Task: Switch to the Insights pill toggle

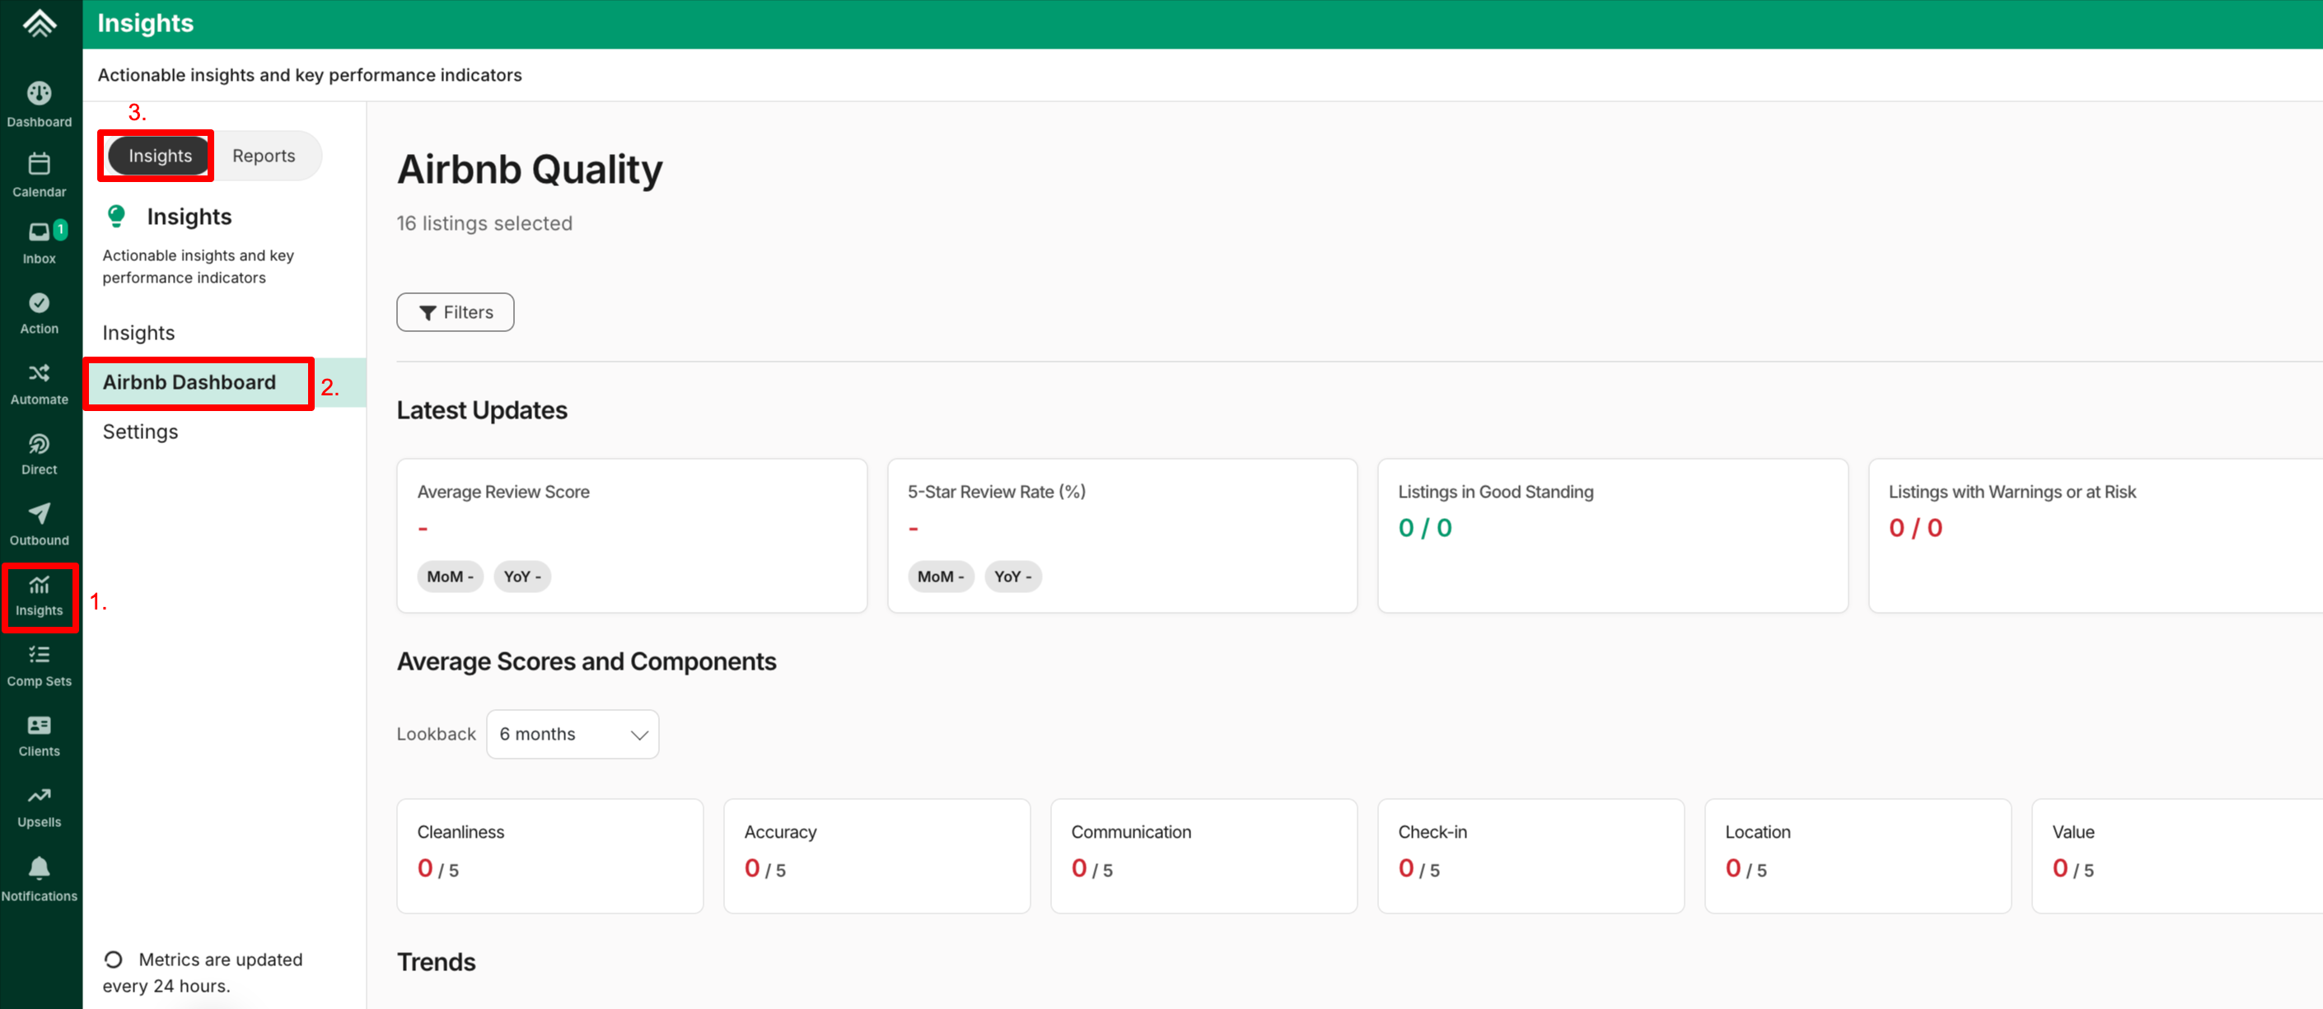Action: tap(160, 156)
